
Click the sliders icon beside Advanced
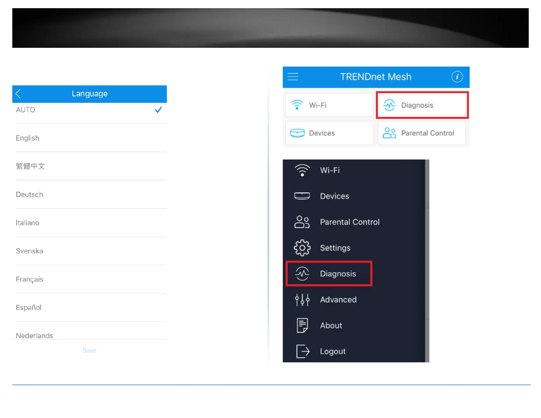302,300
